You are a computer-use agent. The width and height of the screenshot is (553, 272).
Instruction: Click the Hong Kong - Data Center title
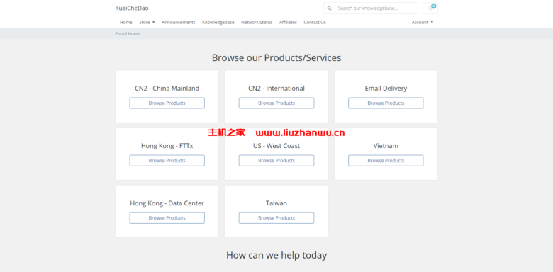(167, 203)
